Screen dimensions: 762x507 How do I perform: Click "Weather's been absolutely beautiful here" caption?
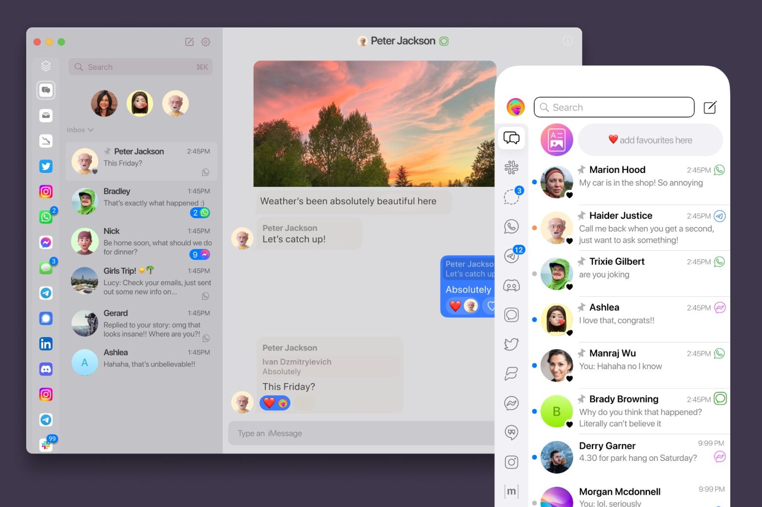348,201
